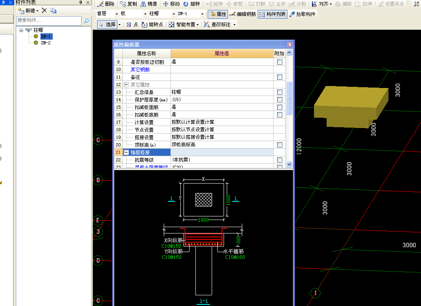Pin the 构件列表 panel
The height and width of the screenshot is (306, 421).
click(80, 2)
